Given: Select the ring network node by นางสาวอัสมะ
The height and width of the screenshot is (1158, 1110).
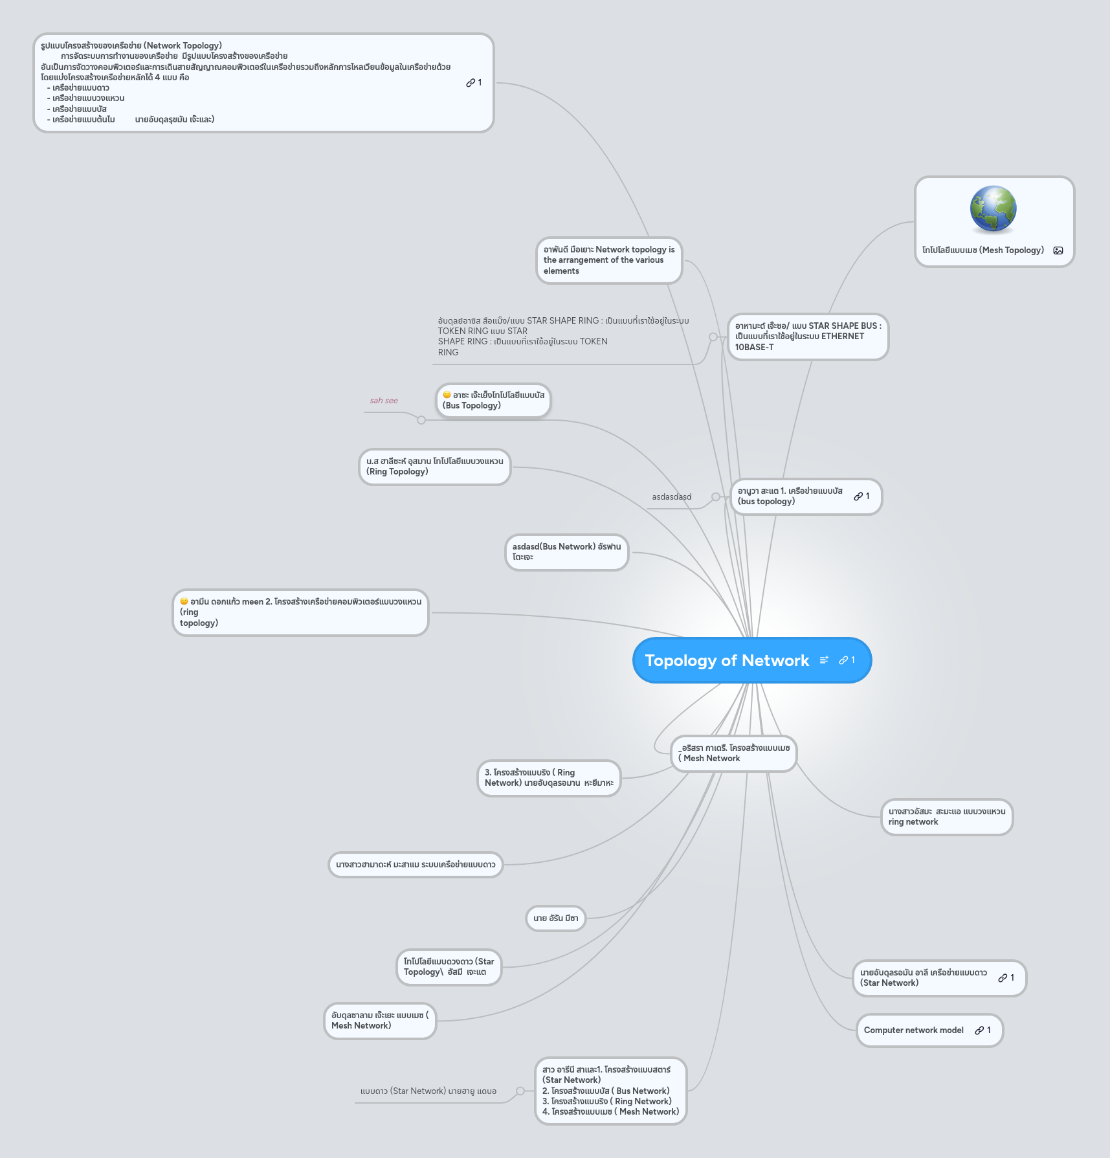Looking at the screenshot, I should 947,817.
